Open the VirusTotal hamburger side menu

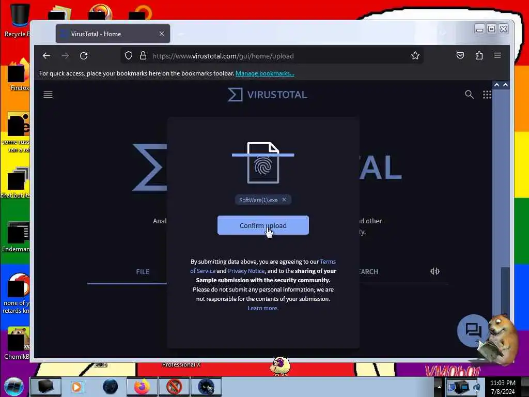[48, 95]
